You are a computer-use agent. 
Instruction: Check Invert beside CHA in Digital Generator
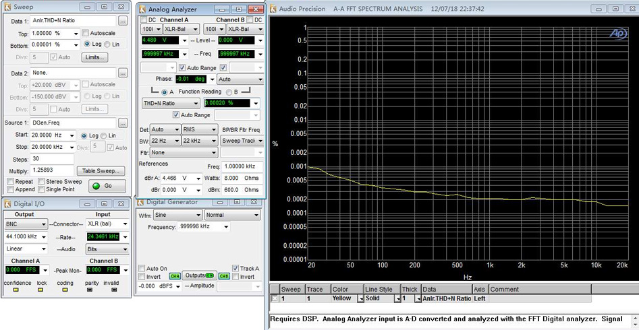pos(142,277)
